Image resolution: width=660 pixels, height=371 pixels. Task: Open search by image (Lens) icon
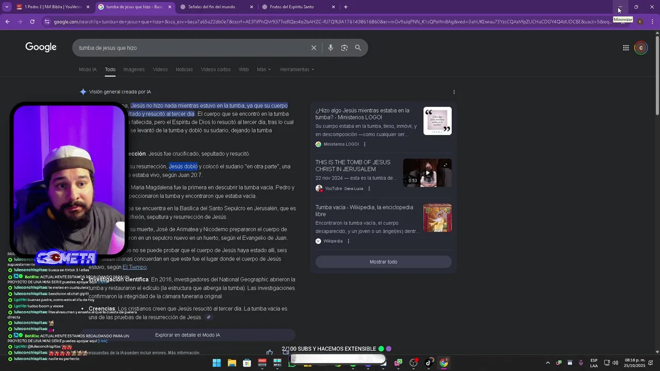click(x=344, y=48)
